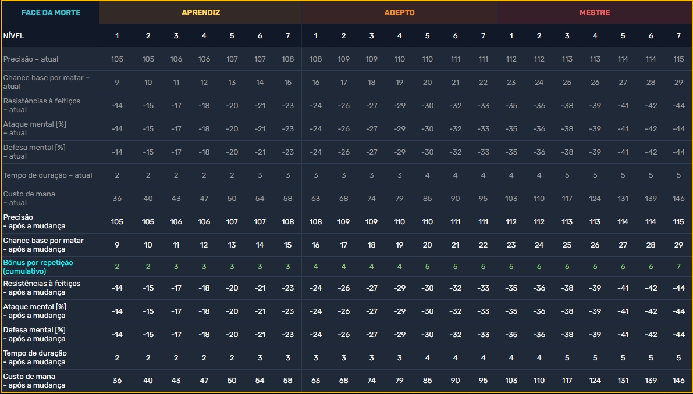
Task: Click the 'Precisão – após a mudança' label
Action: pyautogui.click(x=34, y=221)
